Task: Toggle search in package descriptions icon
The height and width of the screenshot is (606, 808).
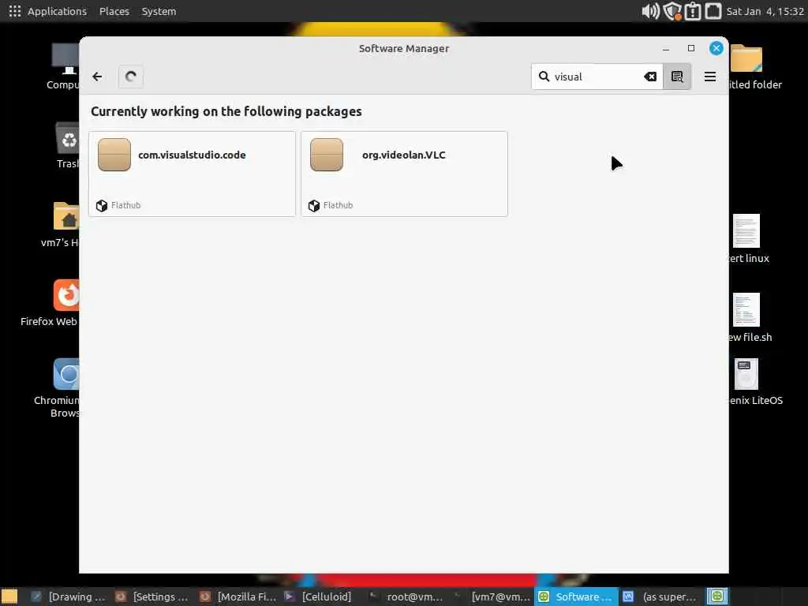Action: 677,77
